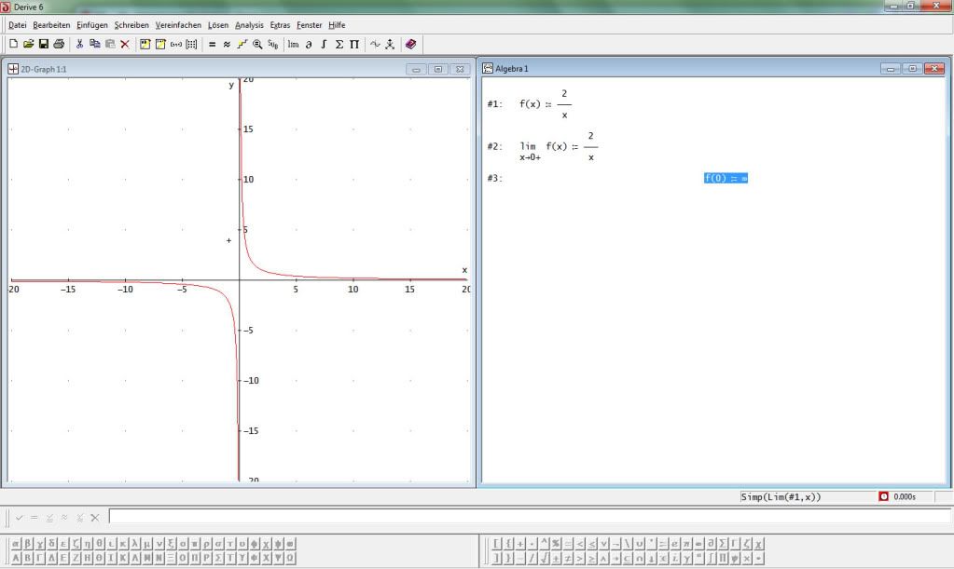The width and height of the screenshot is (954, 569).
Task: Open the Bearbeiten menu
Action: pyautogui.click(x=51, y=25)
